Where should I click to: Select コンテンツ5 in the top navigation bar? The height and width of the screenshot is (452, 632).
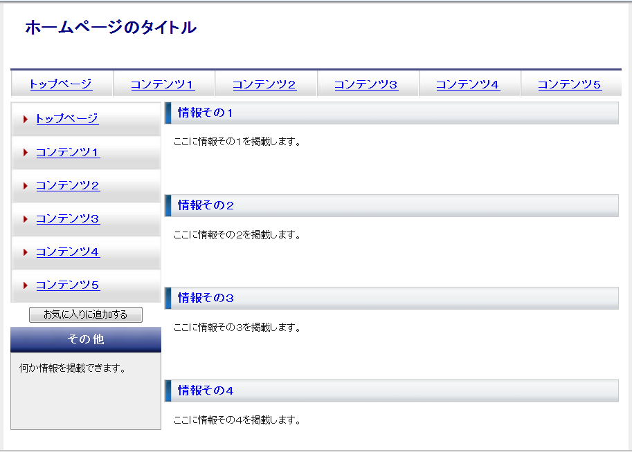click(570, 85)
